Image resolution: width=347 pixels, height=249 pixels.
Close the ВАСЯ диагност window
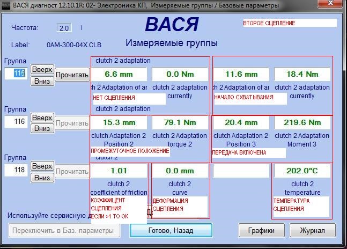(330, 3)
